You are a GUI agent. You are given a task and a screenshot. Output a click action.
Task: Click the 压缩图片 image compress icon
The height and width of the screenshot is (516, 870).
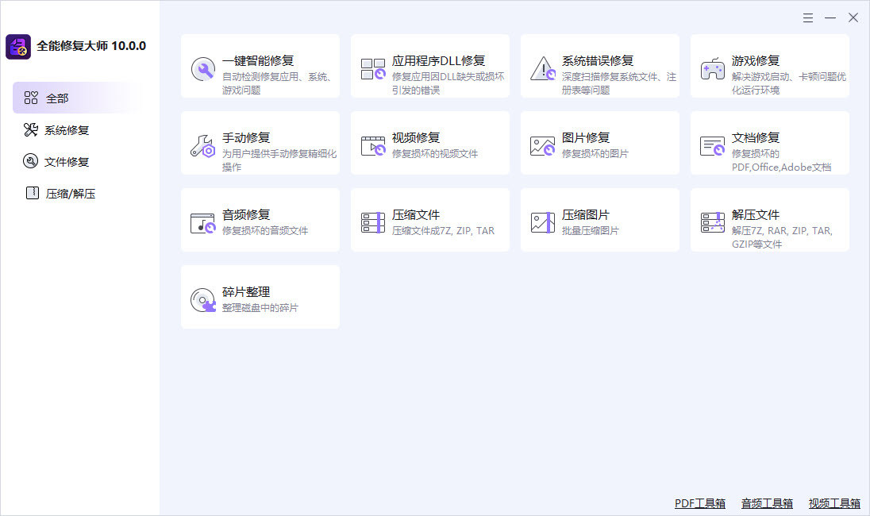point(543,222)
